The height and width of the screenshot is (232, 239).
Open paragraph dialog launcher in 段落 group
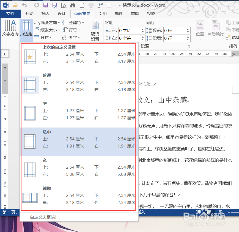(189, 46)
